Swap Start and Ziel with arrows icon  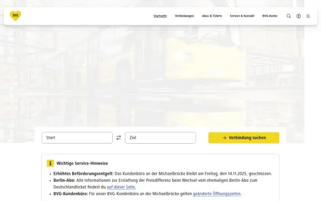click(119, 138)
